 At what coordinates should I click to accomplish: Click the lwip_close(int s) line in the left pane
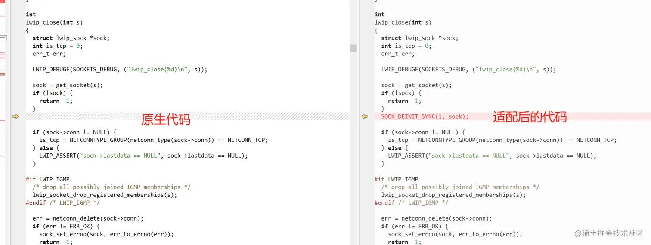click(x=54, y=22)
